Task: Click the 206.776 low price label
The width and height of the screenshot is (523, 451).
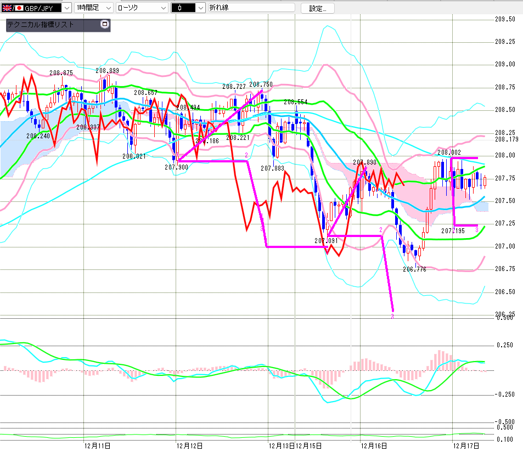Action: pos(414,269)
